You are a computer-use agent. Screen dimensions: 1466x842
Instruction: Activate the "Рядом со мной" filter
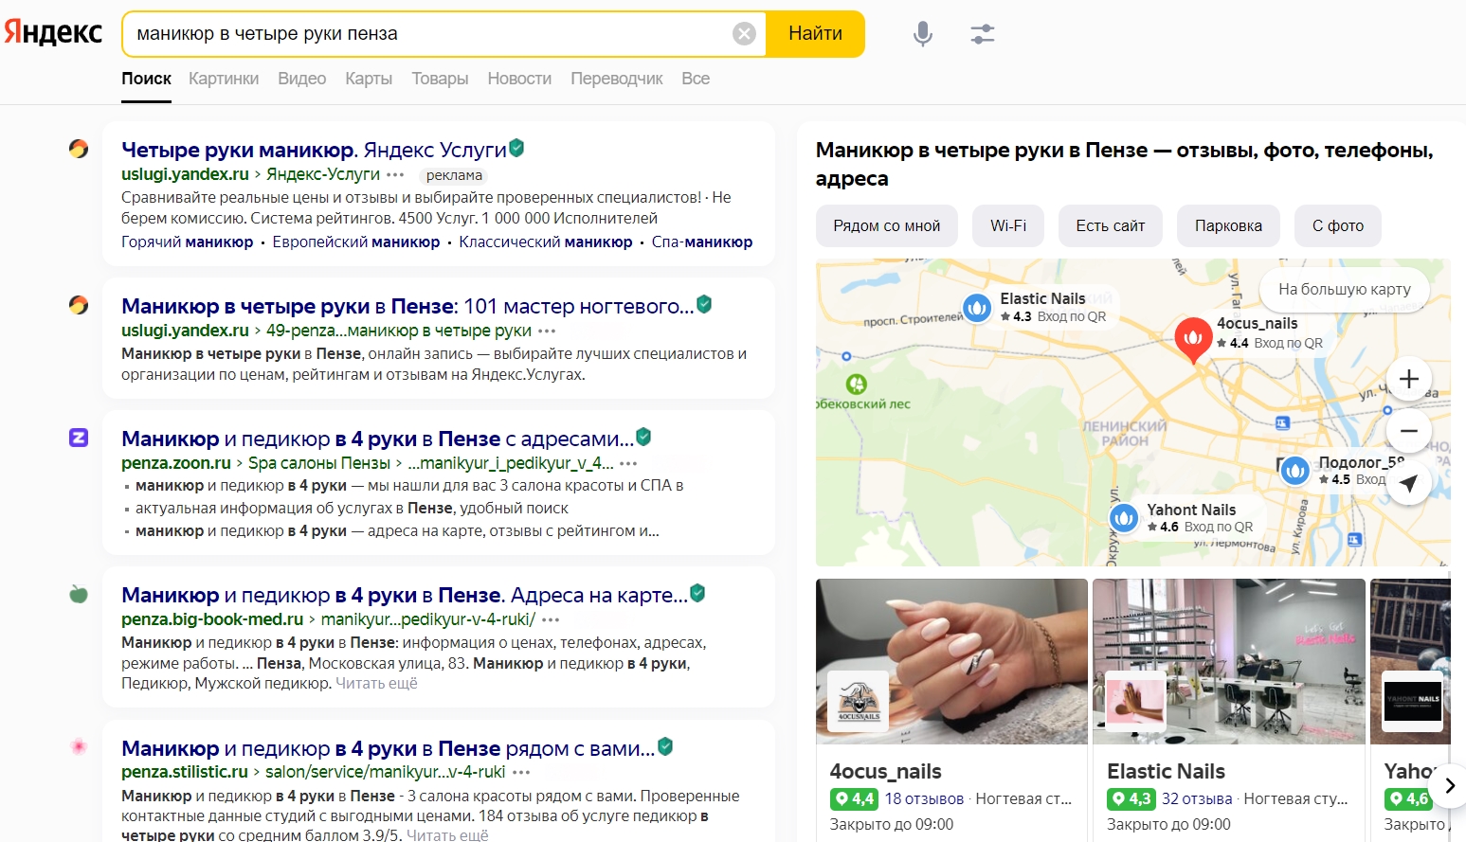[x=886, y=225]
